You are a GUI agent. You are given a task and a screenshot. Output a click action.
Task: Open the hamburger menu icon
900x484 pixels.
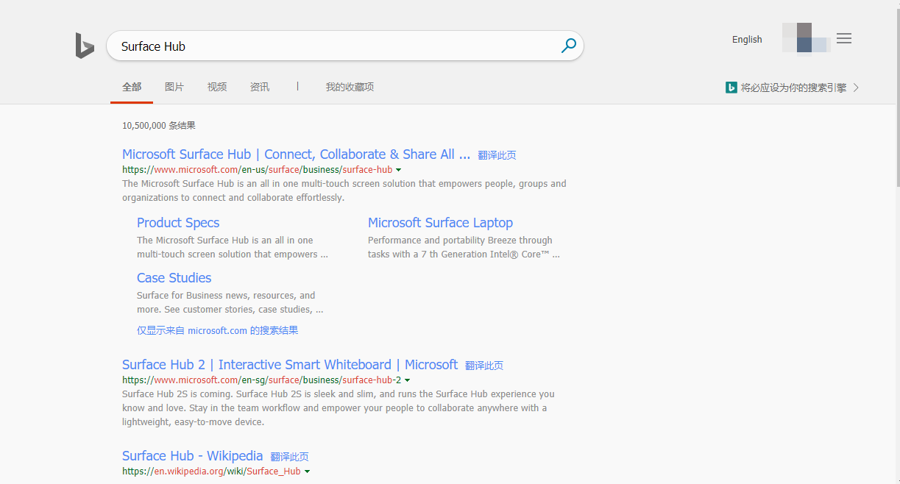click(844, 39)
